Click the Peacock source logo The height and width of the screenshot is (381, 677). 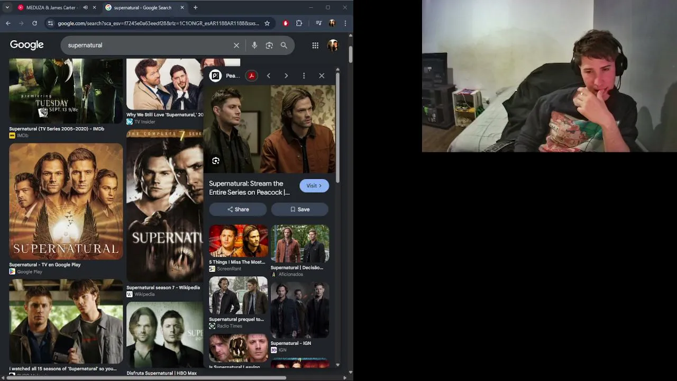pyautogui.click(x=215, y=76)
